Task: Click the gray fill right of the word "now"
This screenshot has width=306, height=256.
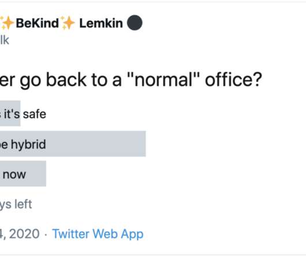Action: tap(36, 173)
